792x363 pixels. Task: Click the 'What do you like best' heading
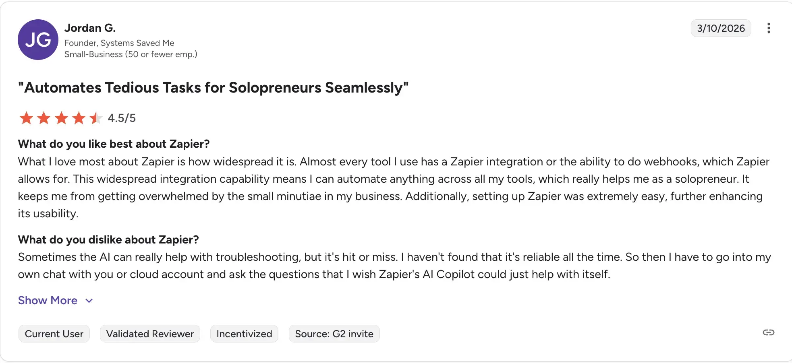tap(114, 144)
